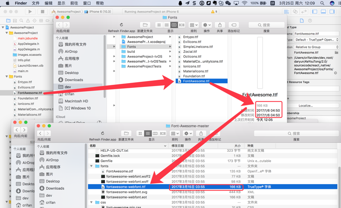The width and height of the screenshot is (341, 208).
Task: Show the Xcode file inspector icon
Action: 302,20
